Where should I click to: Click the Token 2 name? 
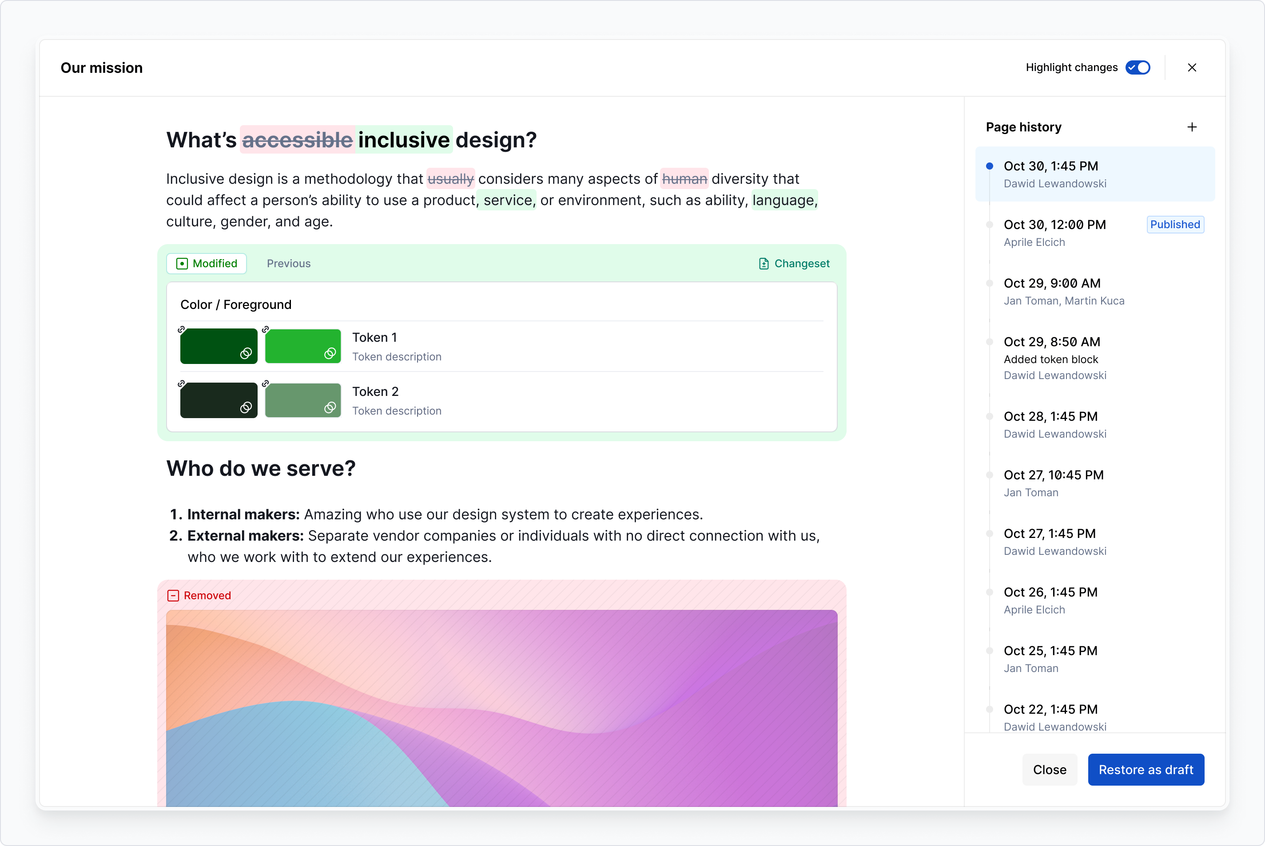375,391
